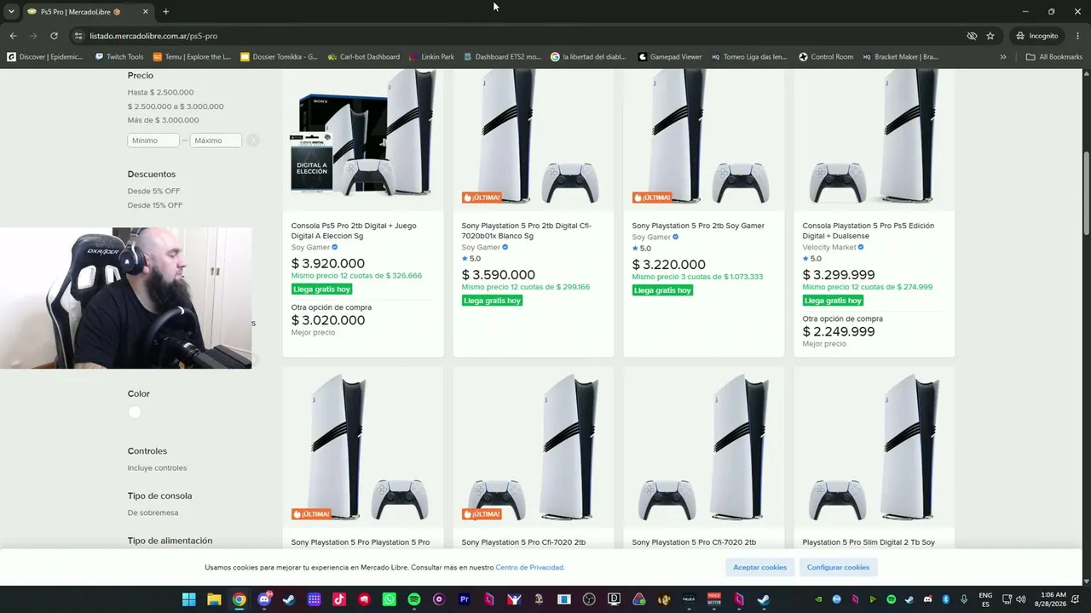Focus the Máximo price field
Viewport: 1091px width, 613px height.
[216, 140]
